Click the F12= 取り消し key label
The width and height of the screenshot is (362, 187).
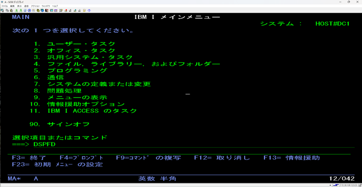222,158
